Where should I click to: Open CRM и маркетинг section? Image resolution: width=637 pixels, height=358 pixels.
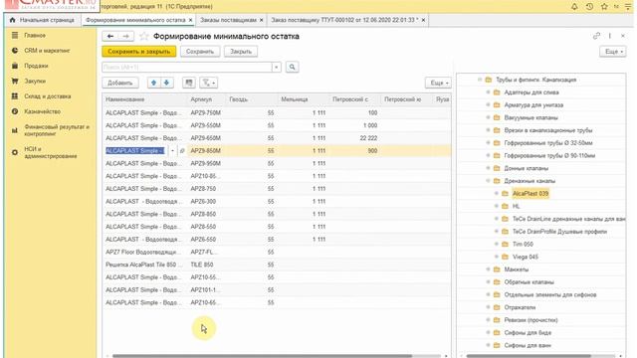(47, 51)
